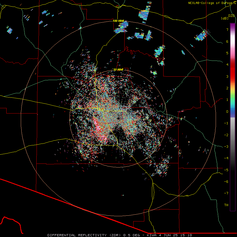Click the -6 value on the color scale

[x=226, y=182]
